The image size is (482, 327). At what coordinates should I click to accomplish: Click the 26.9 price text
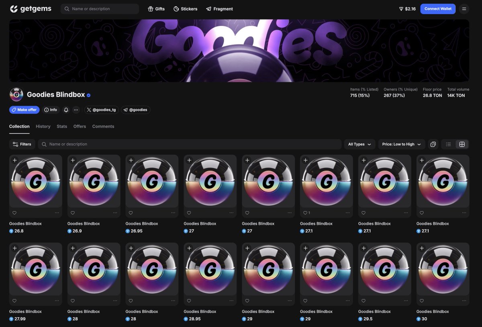(77, 231)
